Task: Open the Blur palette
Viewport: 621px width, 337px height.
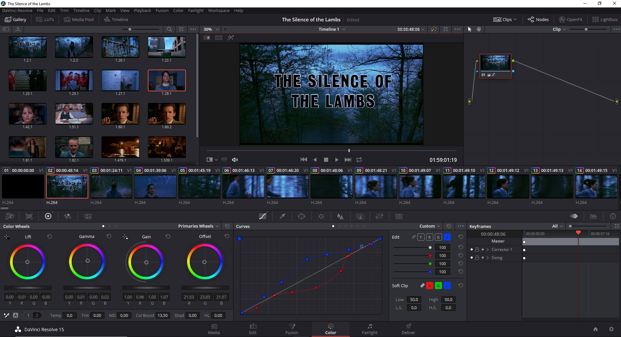Action: tap(340, 216)
